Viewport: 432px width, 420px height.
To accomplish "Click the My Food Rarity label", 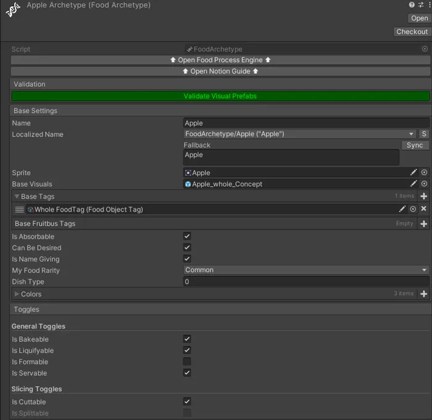I will [36, 271].
